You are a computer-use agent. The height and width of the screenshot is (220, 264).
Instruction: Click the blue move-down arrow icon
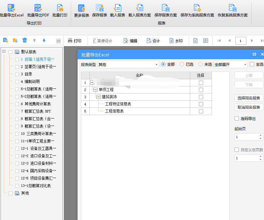coord(44,40)
